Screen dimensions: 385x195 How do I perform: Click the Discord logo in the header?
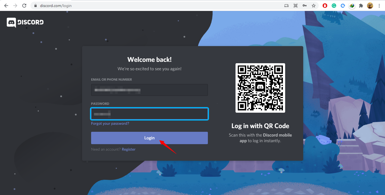25,22
